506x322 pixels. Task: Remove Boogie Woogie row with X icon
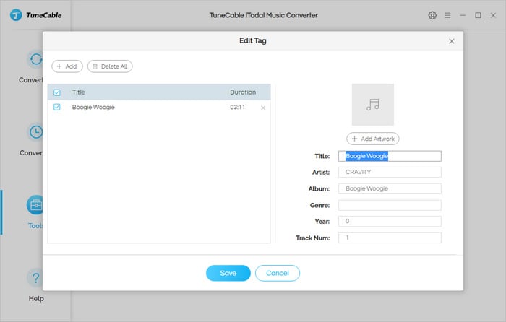[263, 108]
